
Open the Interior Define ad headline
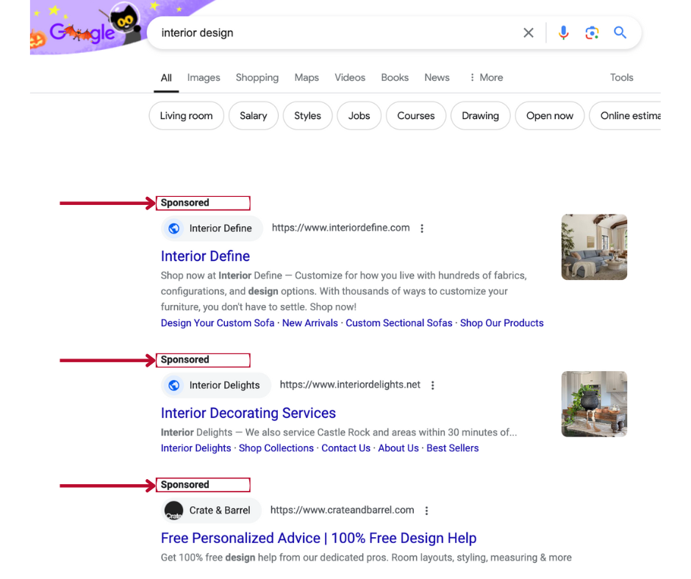click(205, 256)
